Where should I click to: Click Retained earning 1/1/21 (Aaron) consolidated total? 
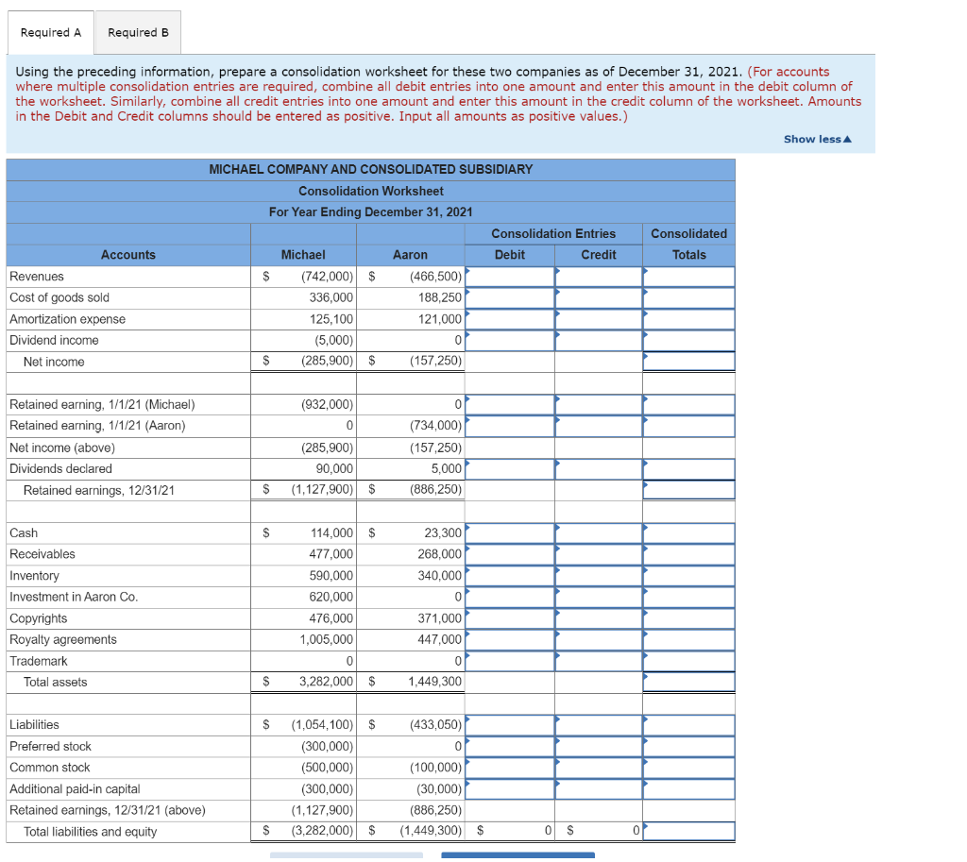point(688,427)
